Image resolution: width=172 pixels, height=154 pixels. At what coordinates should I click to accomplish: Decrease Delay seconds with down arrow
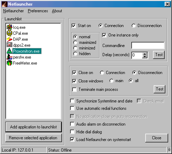[145, 56]
